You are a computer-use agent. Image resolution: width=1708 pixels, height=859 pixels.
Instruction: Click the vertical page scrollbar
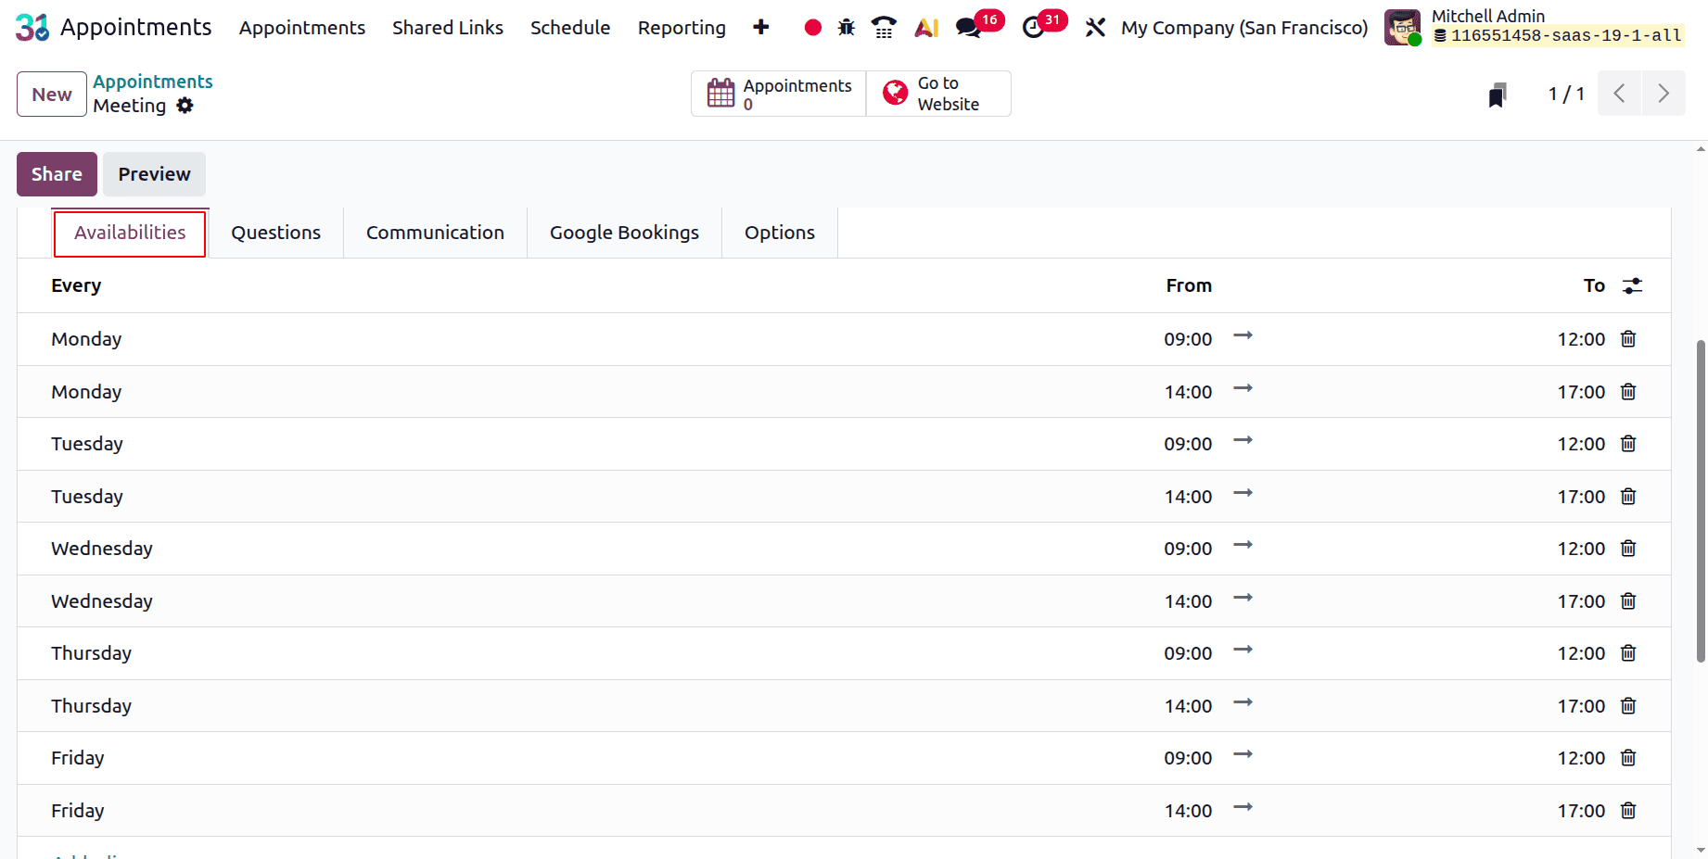click(1701, 501)
